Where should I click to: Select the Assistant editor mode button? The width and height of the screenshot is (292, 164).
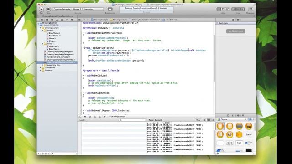(223, 9)
